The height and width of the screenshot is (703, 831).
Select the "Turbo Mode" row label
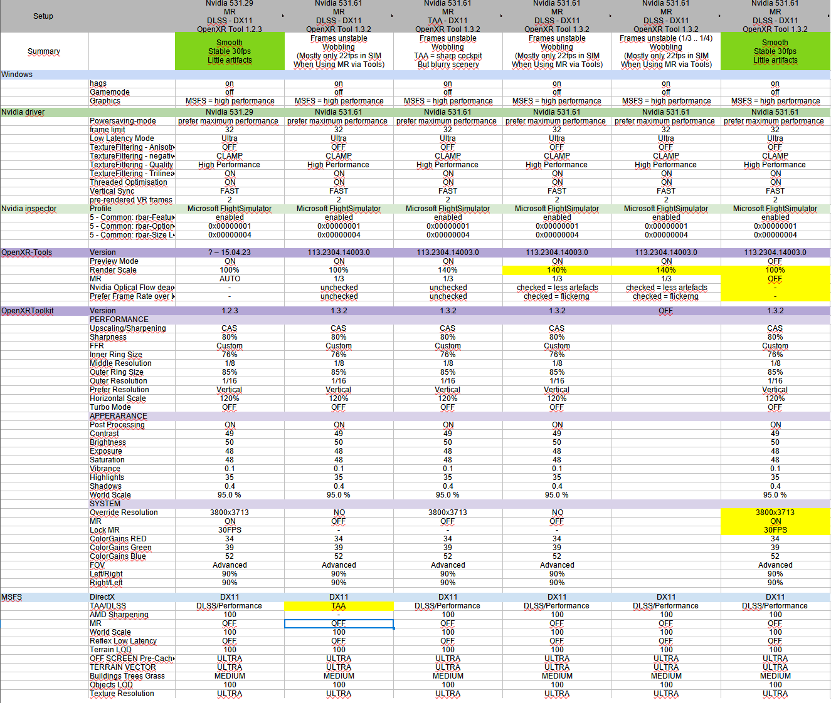110,407
